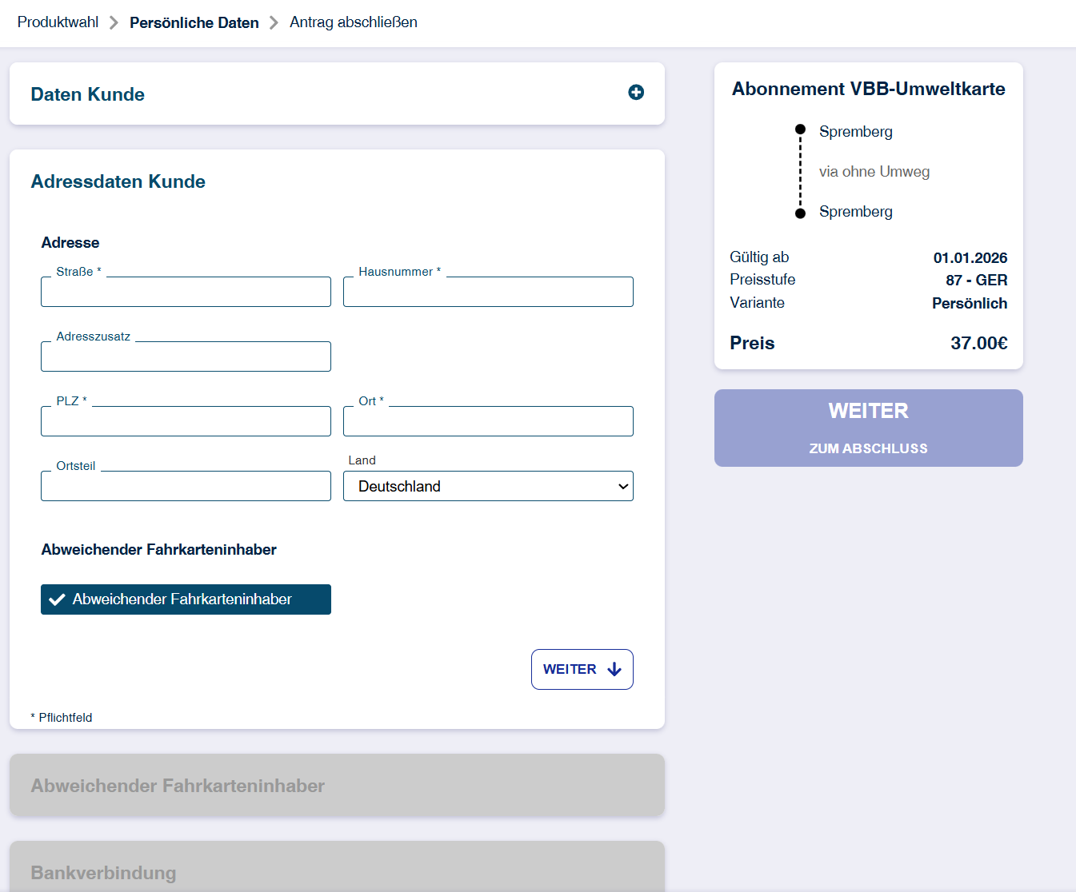Click the Spremberg start station dot
This screenshot has width=1076, height=892.
point(800,129)
